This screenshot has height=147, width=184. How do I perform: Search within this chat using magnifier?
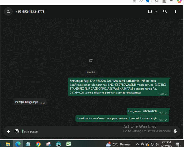click(165, 11)
